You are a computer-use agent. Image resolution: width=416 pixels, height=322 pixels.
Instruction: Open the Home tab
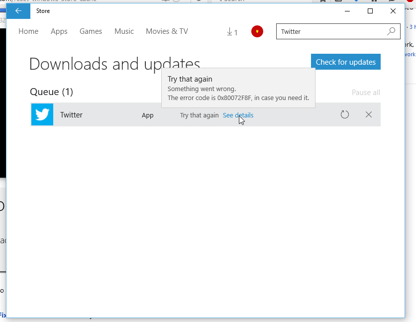tap(28, 31)
